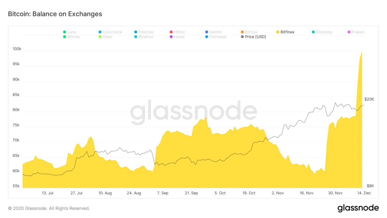Show the Kraken series label
This screenshot has width=387, height=218.
[358, 32]
